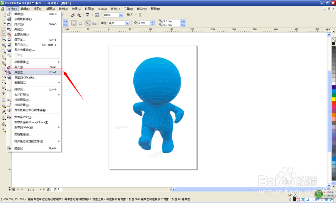Go to next page arrow
The width and height of the screenshot is (336, 203).
(x=40, y=189)
